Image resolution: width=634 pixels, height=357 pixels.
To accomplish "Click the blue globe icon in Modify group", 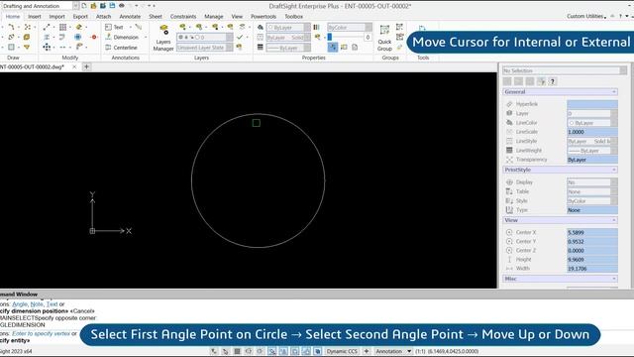I will [x=77, y=38].
